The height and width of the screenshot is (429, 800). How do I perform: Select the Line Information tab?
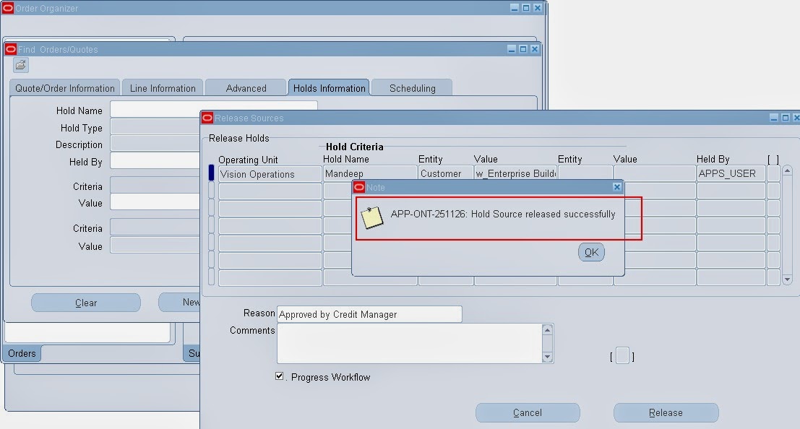click(x=162, y=87)
